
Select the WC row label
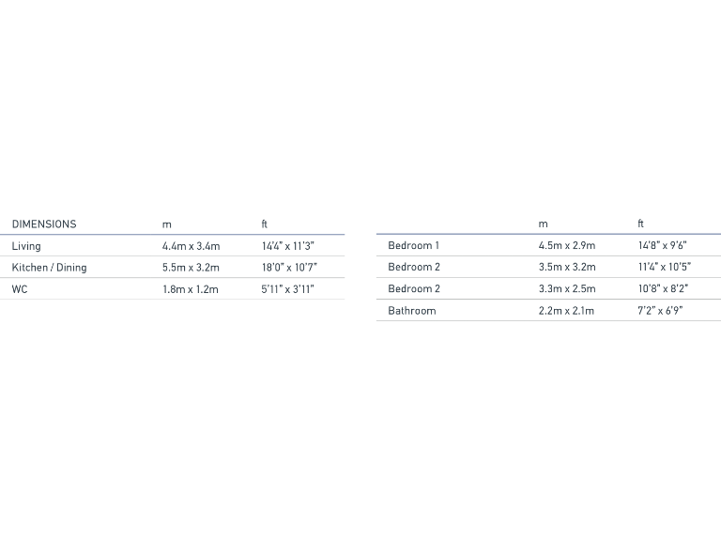(x=20, y=289)
